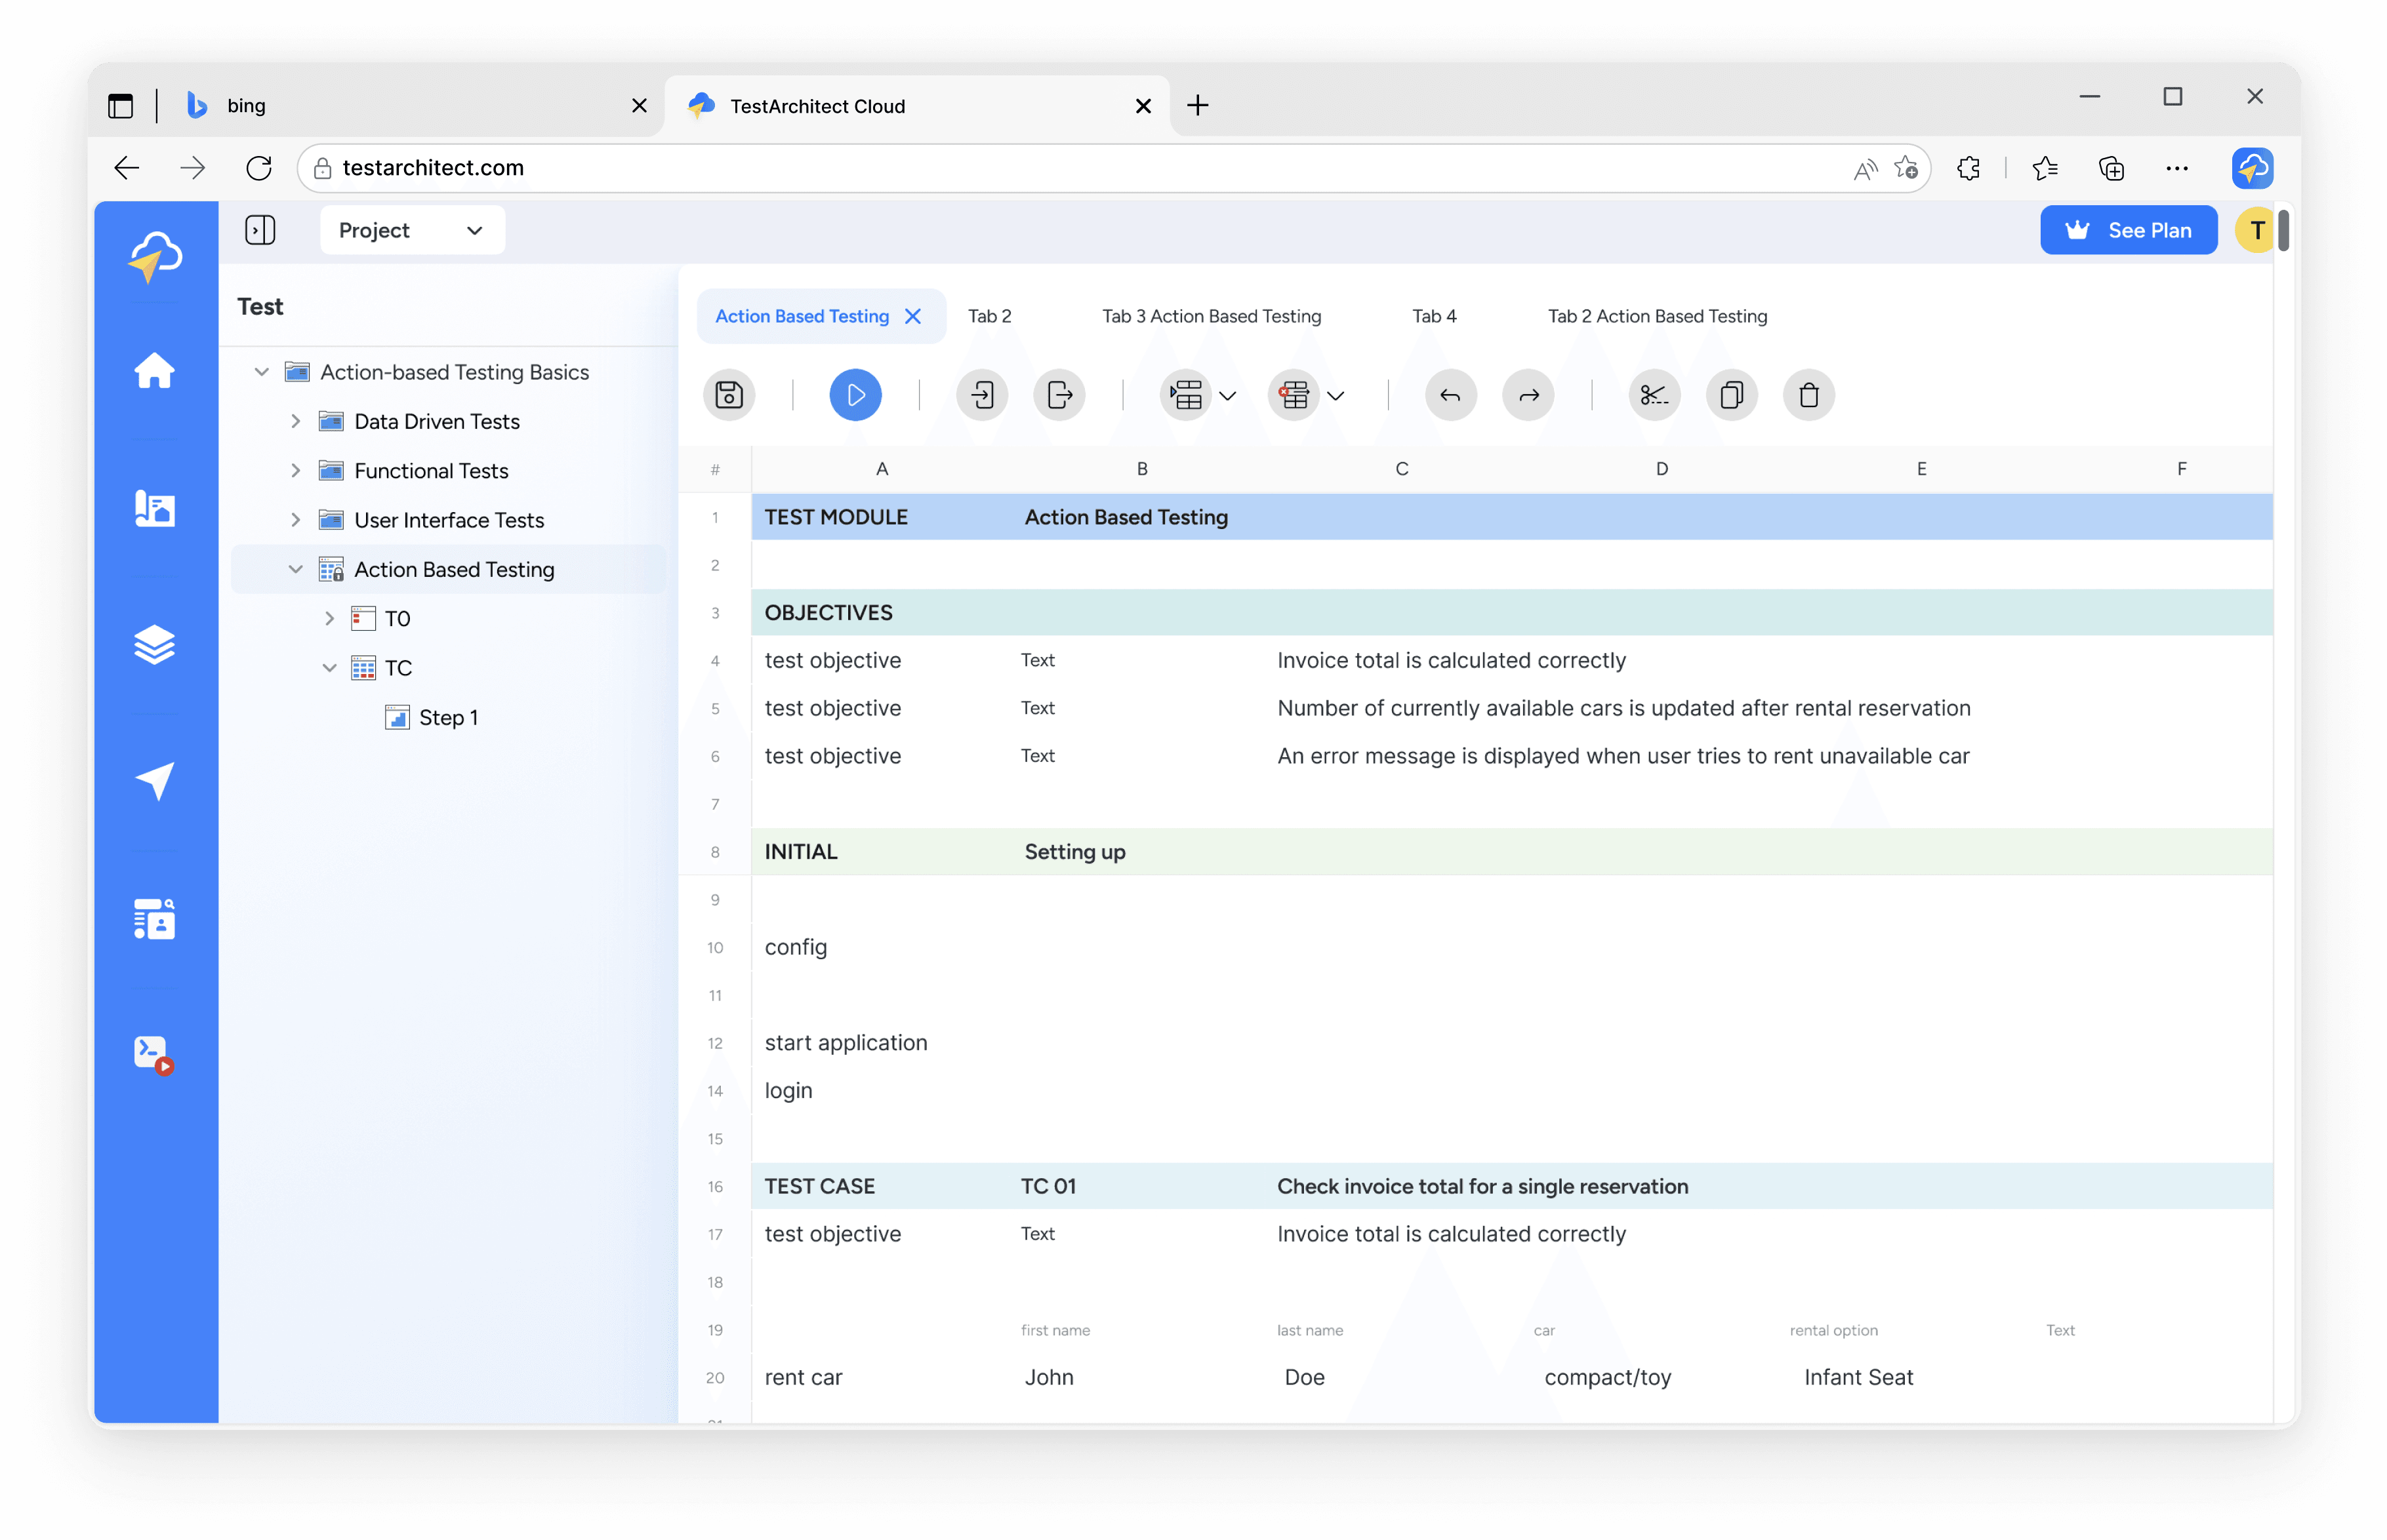Image resolution: width=2387 pixels, height=1540 pixels.
Task: Click the TestArchitect cloud logo in sidebar
Action: (x=155, y=256)
